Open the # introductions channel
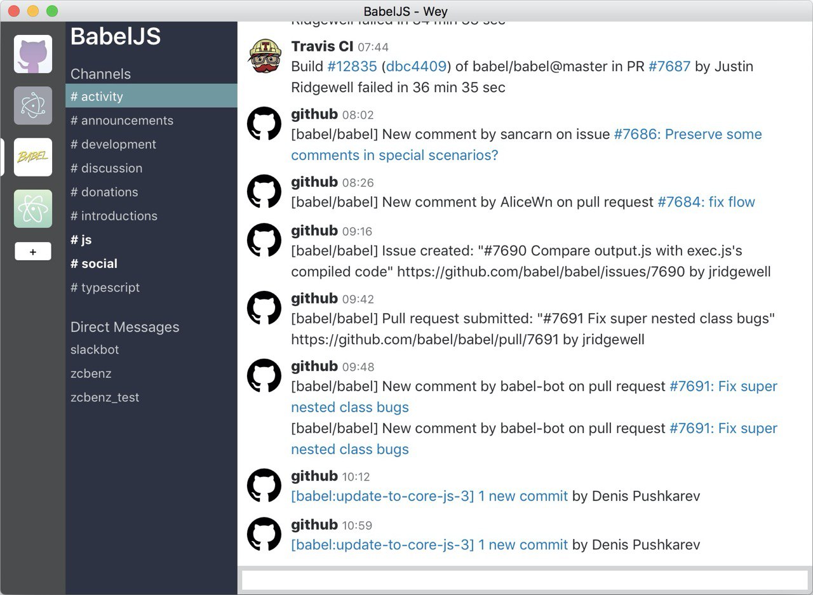The width and height of the screenshot is (813, 595). coord(151,216)
